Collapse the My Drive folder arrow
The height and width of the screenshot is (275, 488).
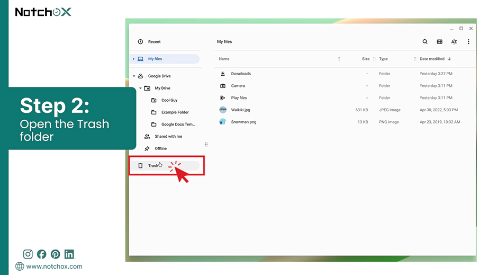click(x=140, y=88)
